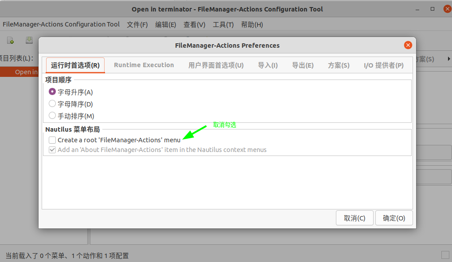
Task: Close the FileManager-Actions Preferences dialog
Action: [408, 45]
